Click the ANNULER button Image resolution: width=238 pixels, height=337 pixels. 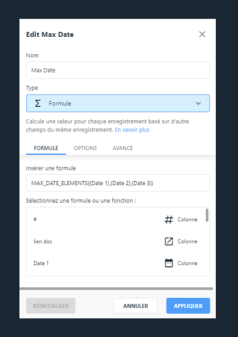(x=136, y=305)
